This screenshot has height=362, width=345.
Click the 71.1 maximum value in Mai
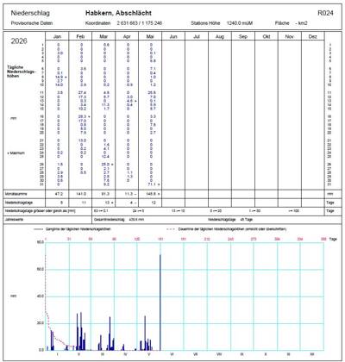click(152, 184)
